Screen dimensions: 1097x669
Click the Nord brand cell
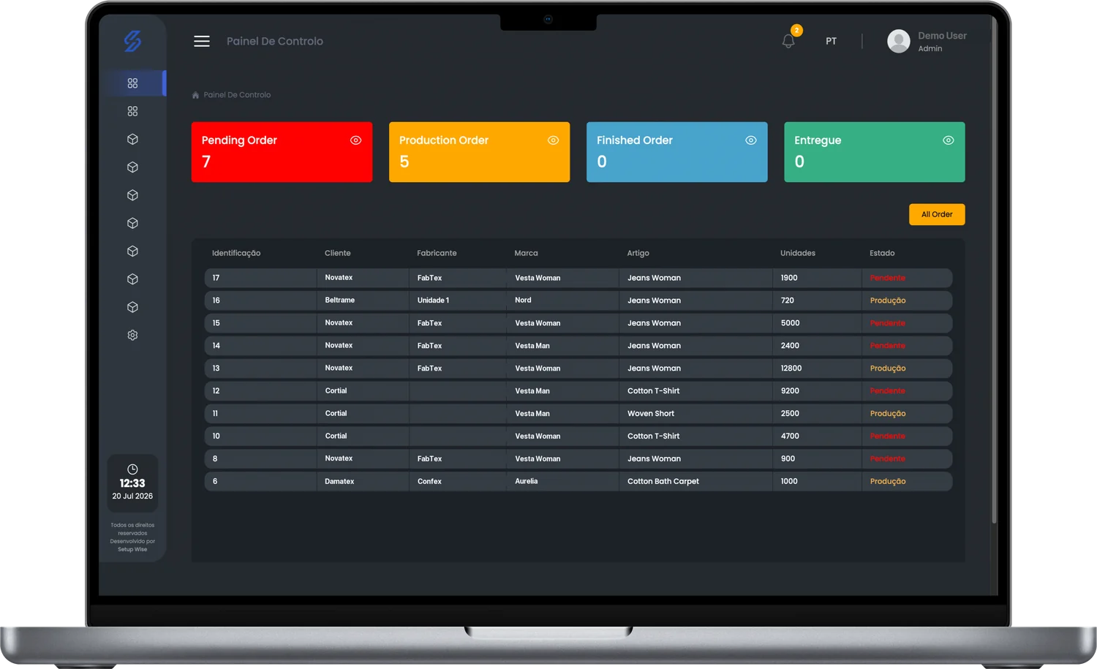(523, 300)
